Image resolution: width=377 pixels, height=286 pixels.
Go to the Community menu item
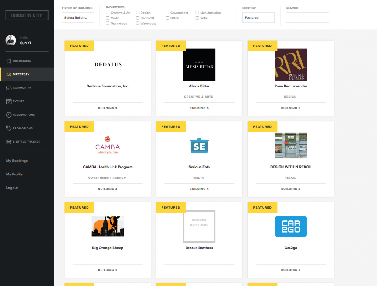(27, 88)
